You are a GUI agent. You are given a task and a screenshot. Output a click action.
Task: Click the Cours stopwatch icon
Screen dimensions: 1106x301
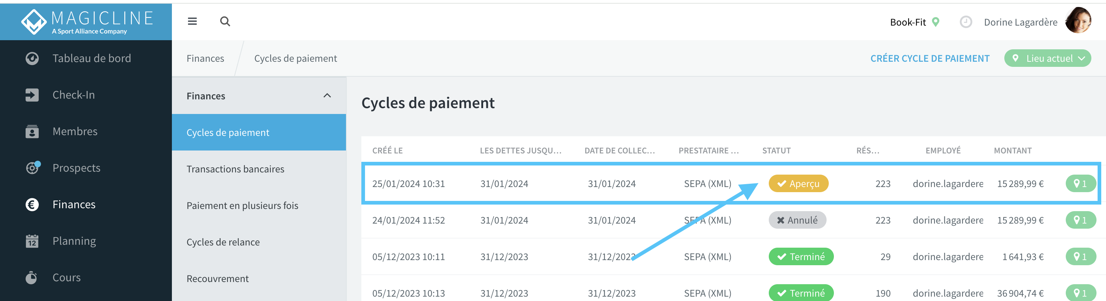pos(31,277)
